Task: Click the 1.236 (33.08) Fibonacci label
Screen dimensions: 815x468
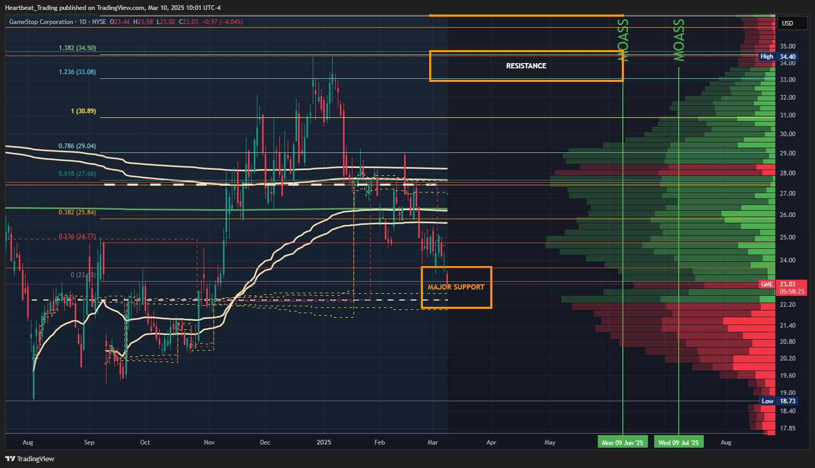Action: click(77, 72)
